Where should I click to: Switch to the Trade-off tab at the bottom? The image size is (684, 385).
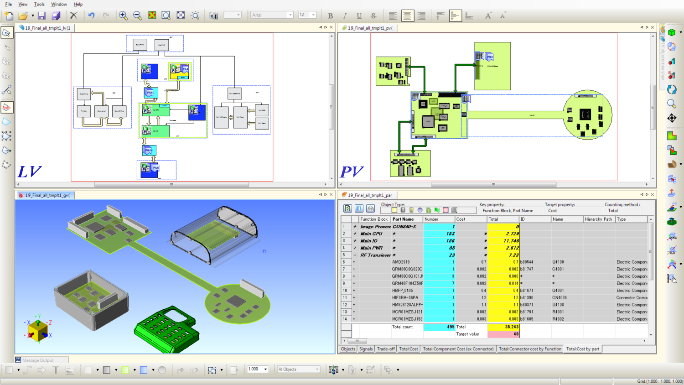(385, 349)
